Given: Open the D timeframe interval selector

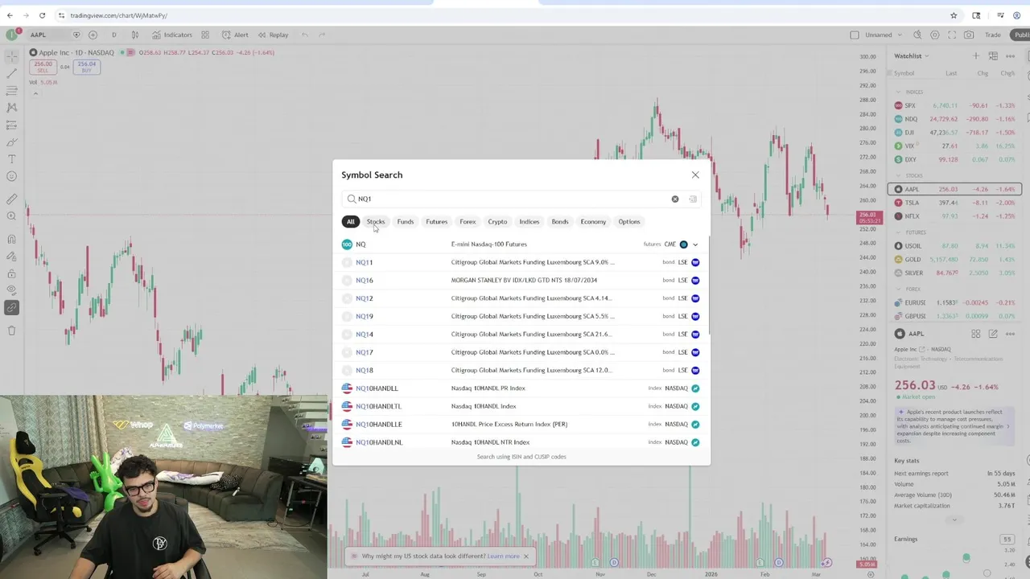Looking at the screenshot, I should pyautogui.click(x=113, y=35).
